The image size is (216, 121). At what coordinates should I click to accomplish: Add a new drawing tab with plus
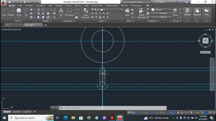pyautogui.click(x=46, y=25)
